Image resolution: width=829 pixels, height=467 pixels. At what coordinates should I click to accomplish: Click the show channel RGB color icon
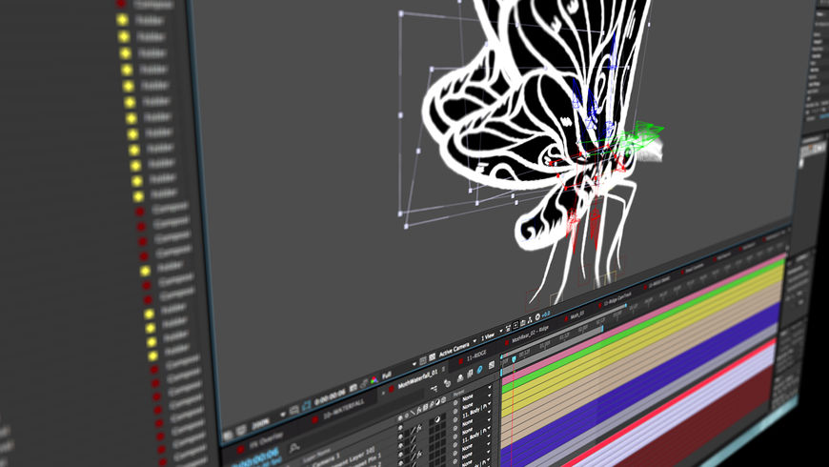point(373,381)
